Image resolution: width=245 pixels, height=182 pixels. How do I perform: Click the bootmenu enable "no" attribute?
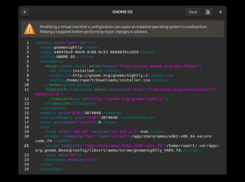point(86,160)
